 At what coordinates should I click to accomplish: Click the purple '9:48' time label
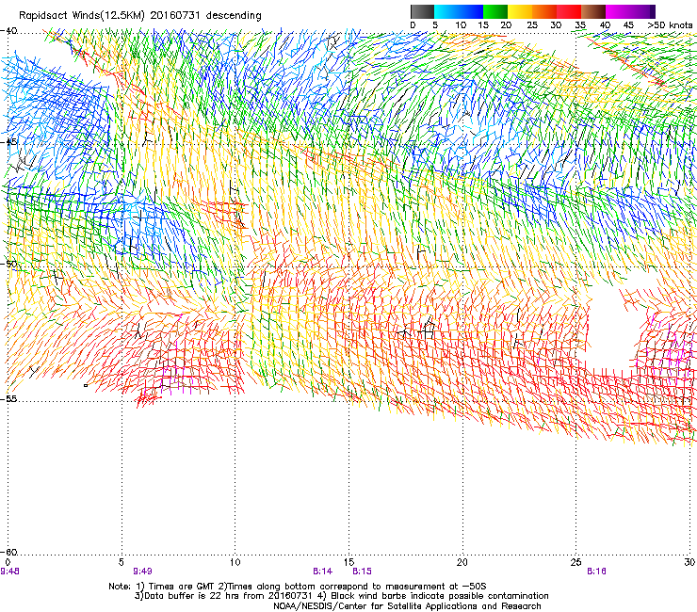[x=9, y=572]
